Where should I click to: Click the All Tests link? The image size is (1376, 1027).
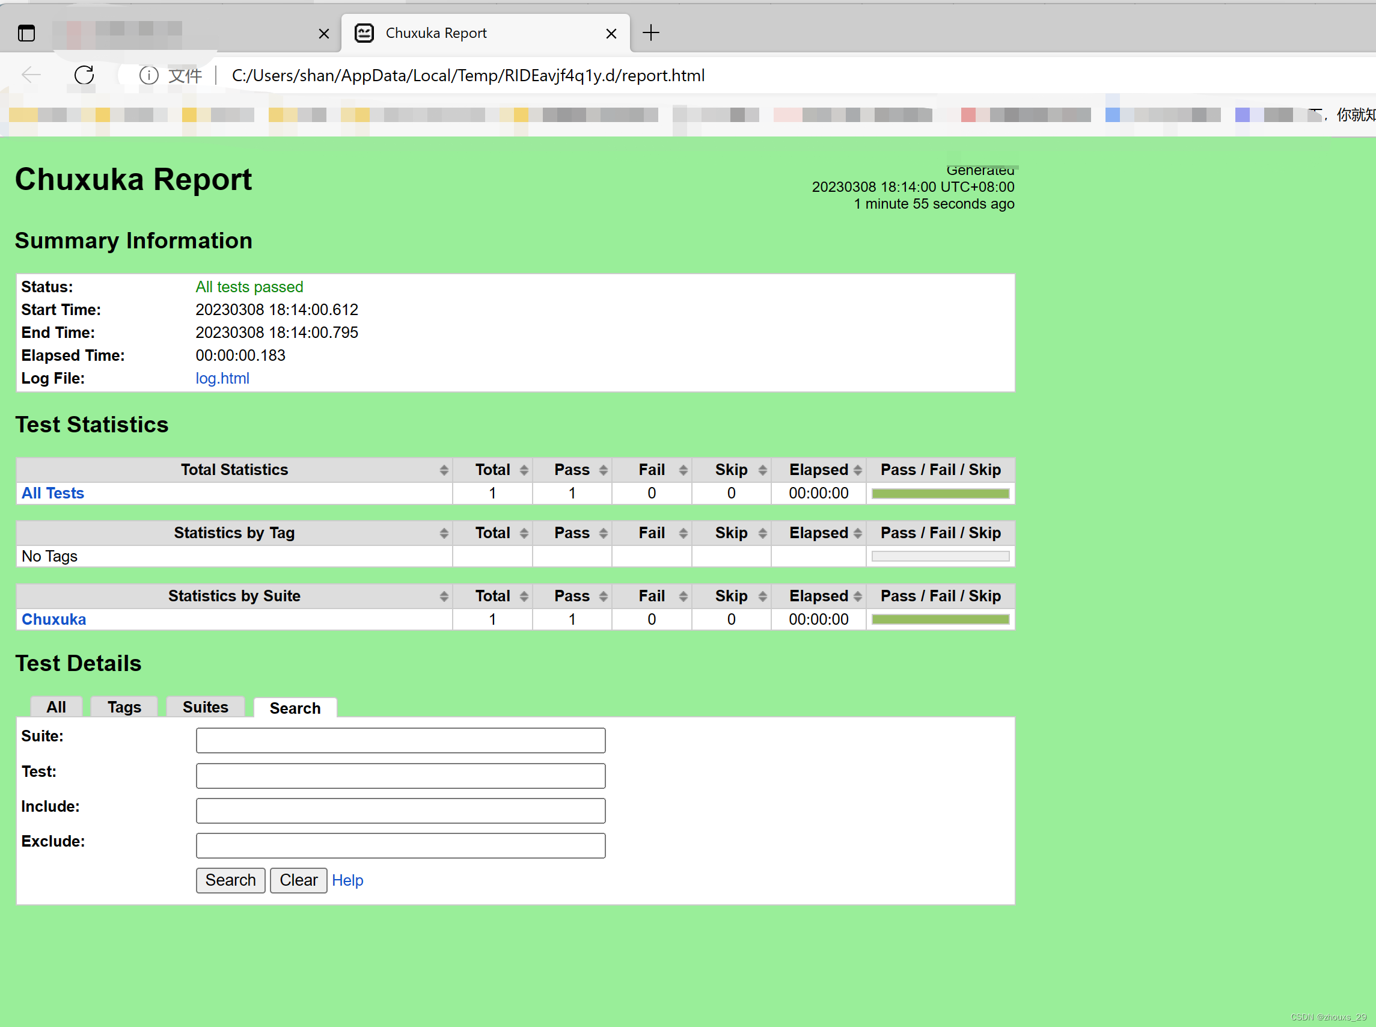pyautogui.click(x=53, y=493)
